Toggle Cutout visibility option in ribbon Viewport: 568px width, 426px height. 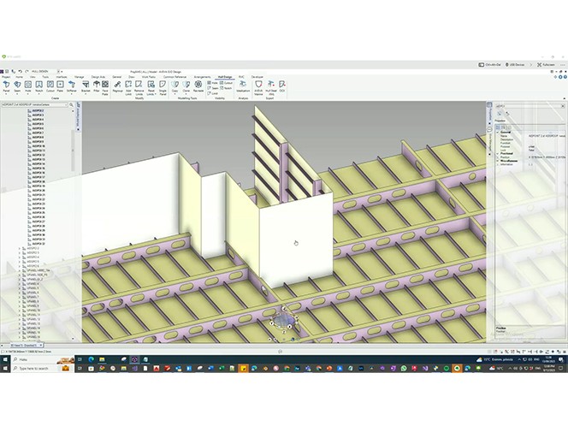pyautogui.click(x=227, y=82)
